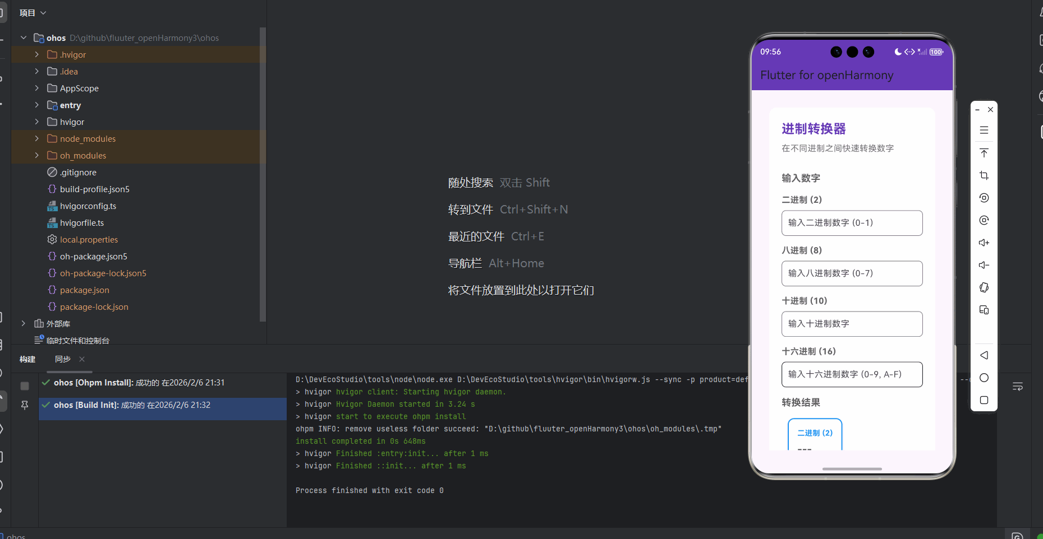The height and width of the screenshot is (539, 1043).
Task: Click the ohos label in status bar
Action: pyautogui.click(x=16, y=536)
